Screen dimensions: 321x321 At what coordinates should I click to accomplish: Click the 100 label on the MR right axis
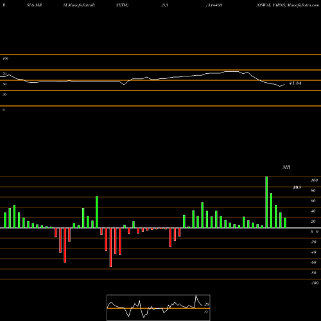click(314, 180)
